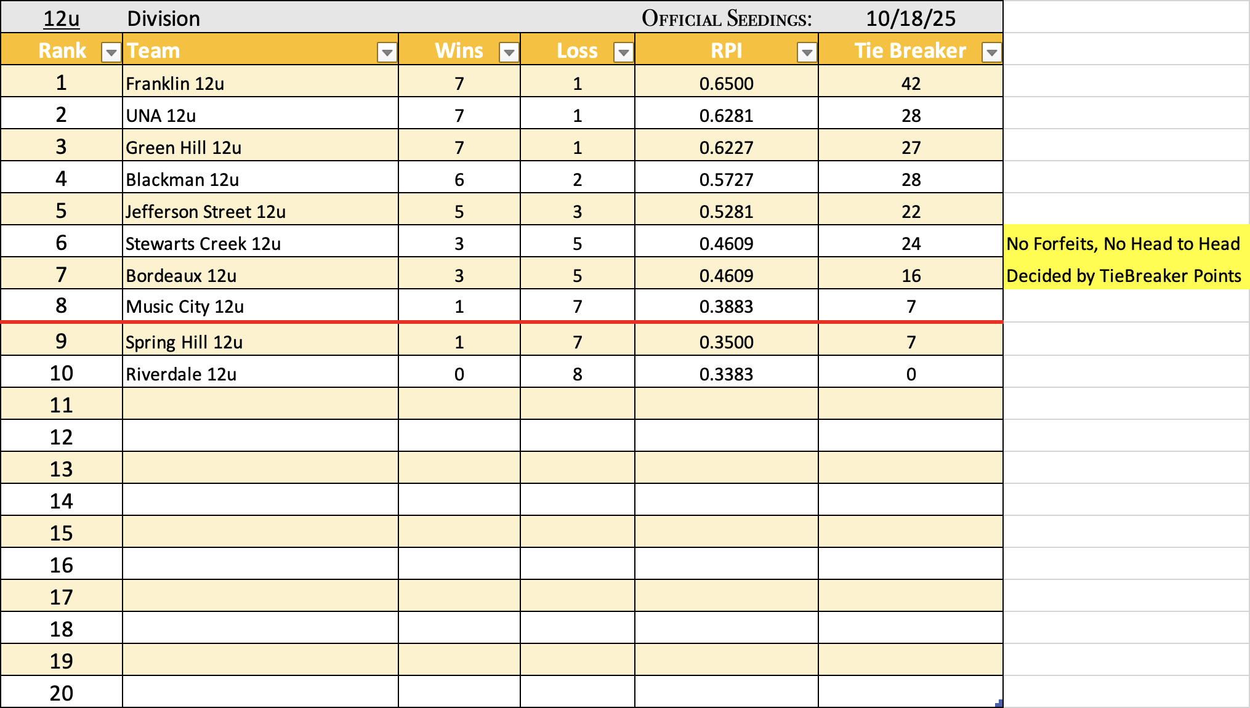This screenshot has width=1250, height=708.
Task: Select the Official Seedings date 10/18/25
Action: pos(910,18)
